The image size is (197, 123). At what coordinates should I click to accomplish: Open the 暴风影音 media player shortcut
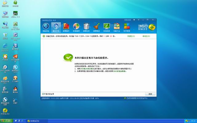click(x=15, y=47)
